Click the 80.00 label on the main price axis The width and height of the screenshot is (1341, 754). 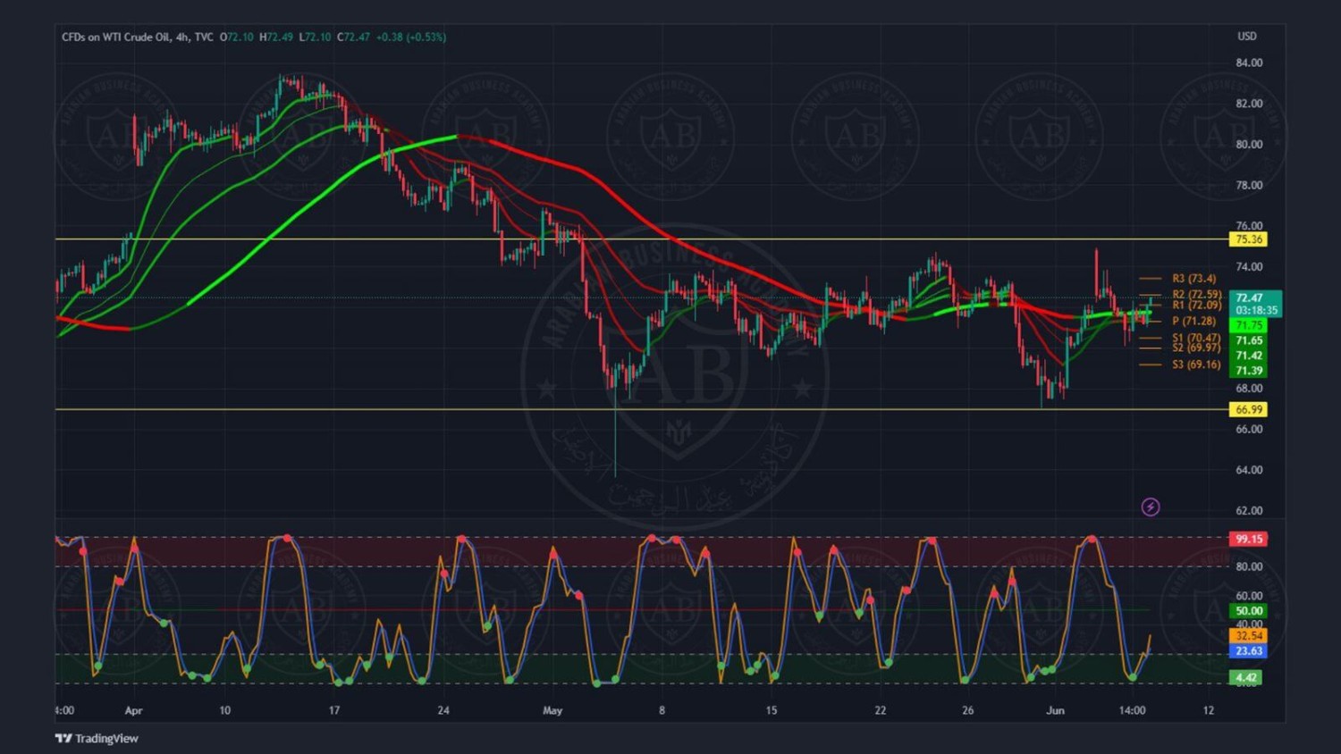tap(1249, 144)
